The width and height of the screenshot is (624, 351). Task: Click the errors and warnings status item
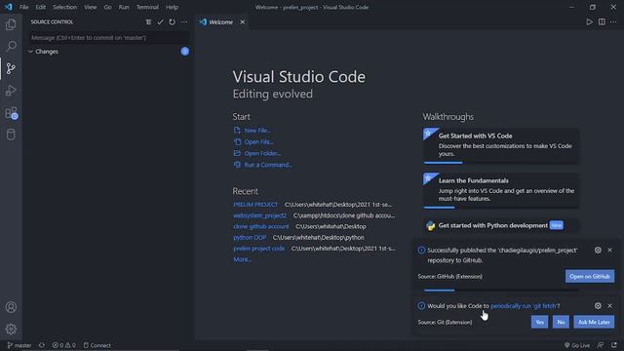click(x=63, y=345)
